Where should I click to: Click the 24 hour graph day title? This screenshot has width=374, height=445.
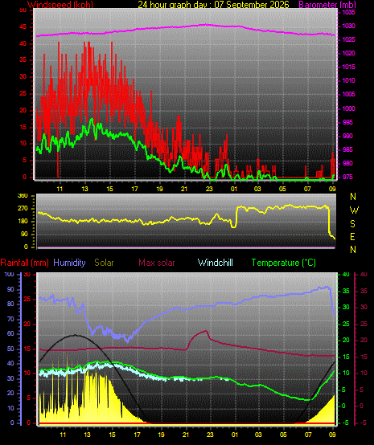[x=213, y=5]
